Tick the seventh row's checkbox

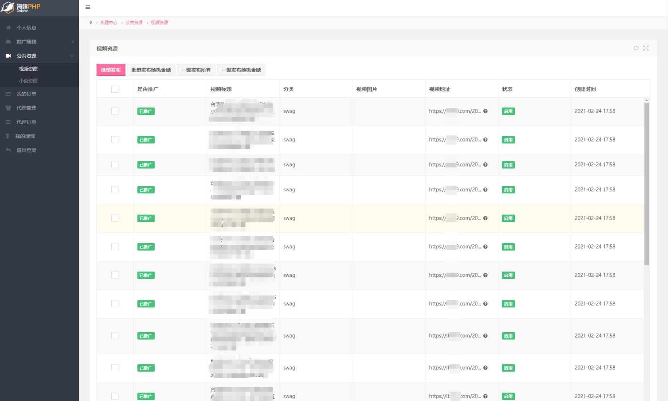coord(115,275)
